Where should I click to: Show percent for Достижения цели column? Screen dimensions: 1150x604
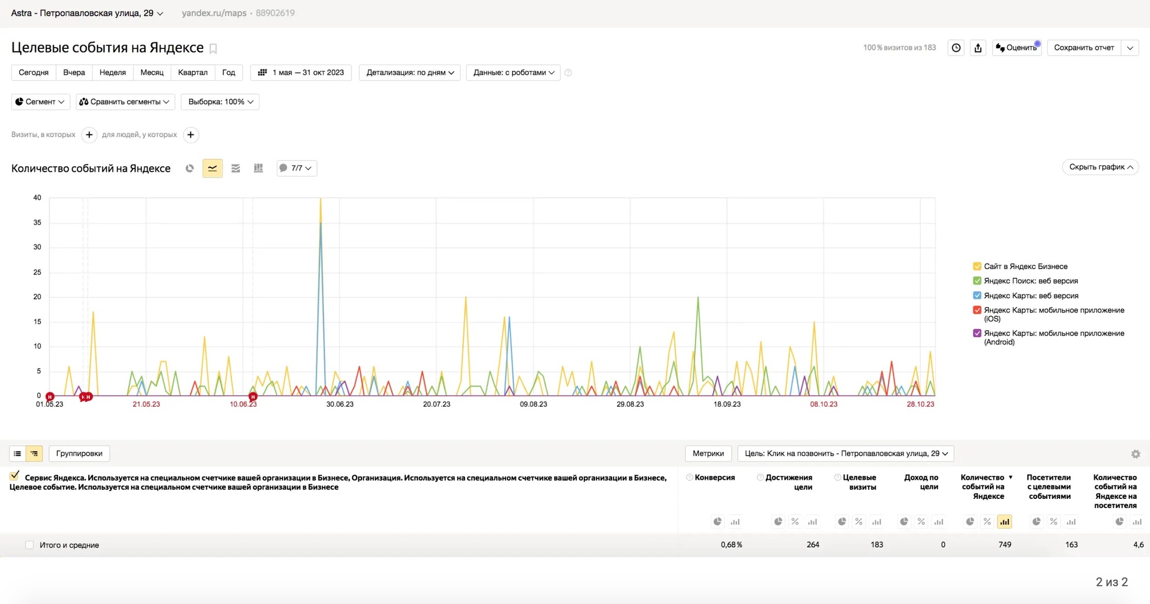795,521
